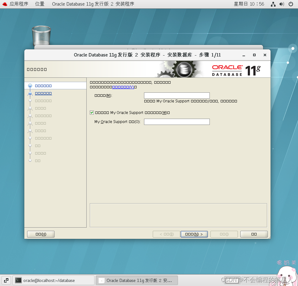298x286 pixels.
Task: Open the Places menu in top bar
Action: click(x=40, y=4)
